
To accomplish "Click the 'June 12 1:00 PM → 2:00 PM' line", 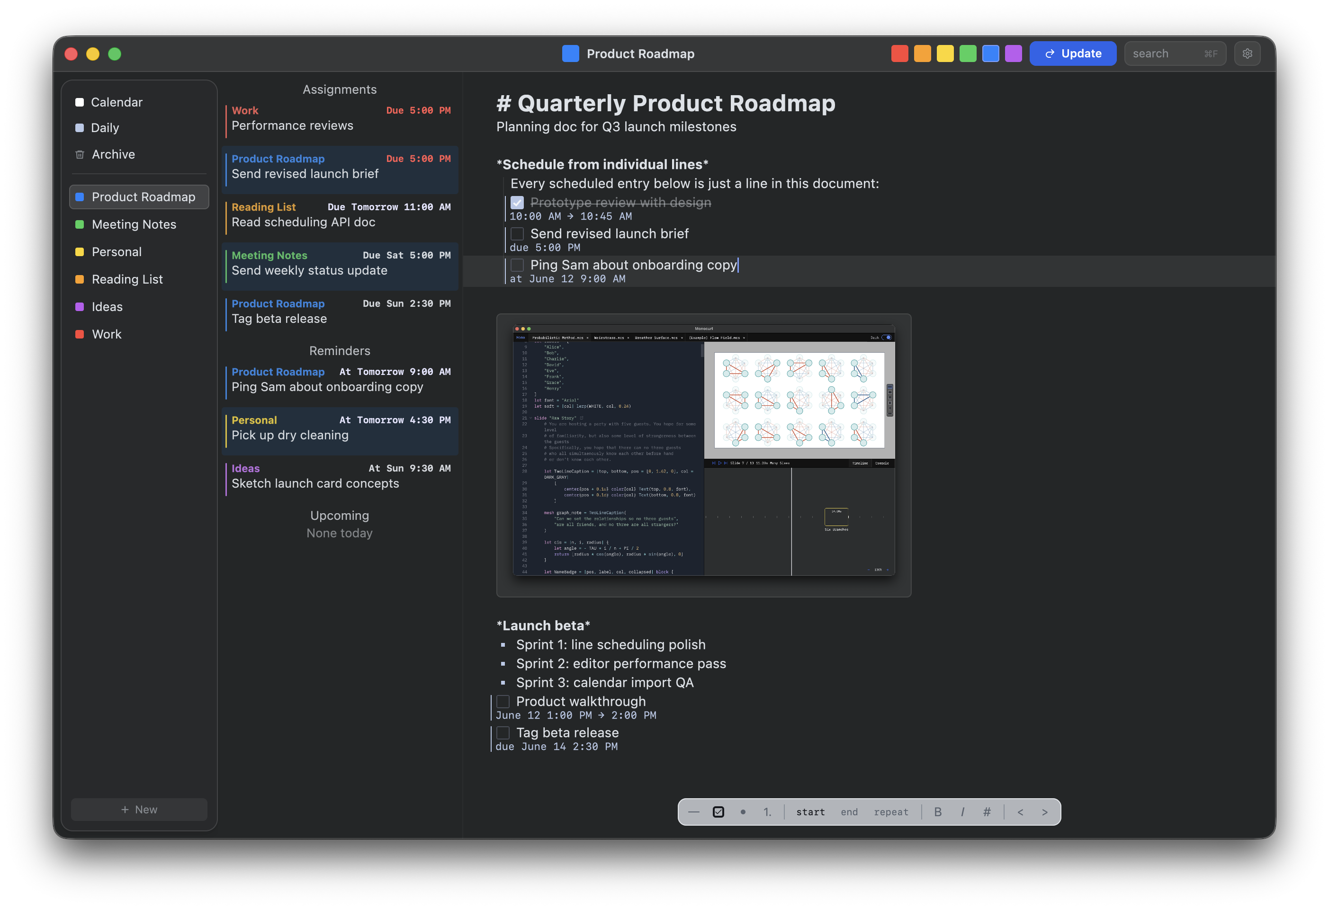I will pyautogui.click(x=576, y=715).
